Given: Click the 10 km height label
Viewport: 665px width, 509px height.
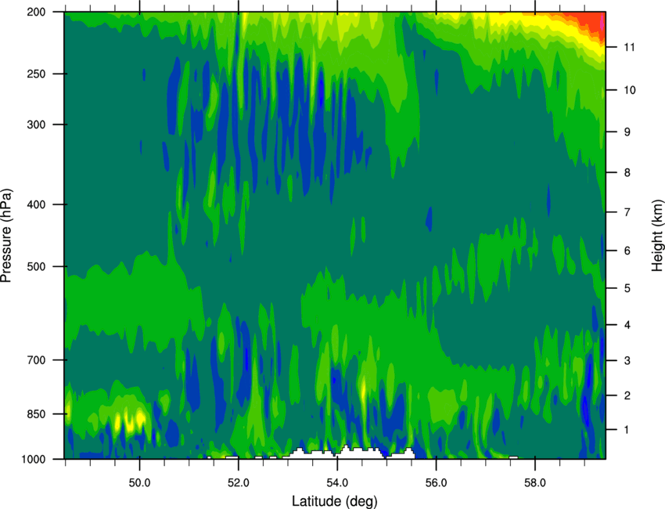Looking at the screenshot, I should (629, 90).
